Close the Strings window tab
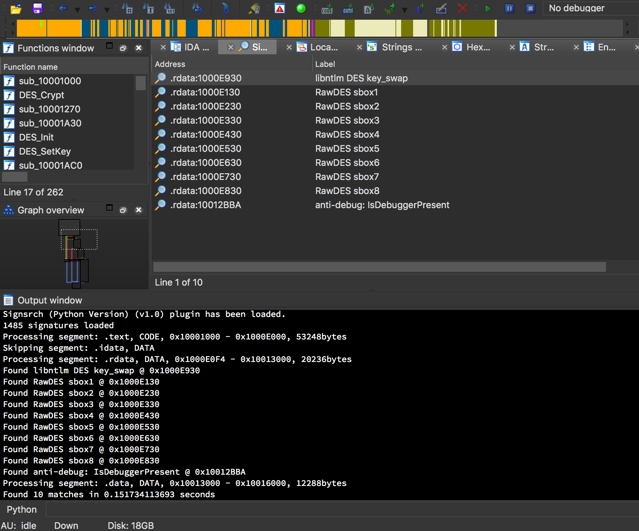 coord(359,47)
